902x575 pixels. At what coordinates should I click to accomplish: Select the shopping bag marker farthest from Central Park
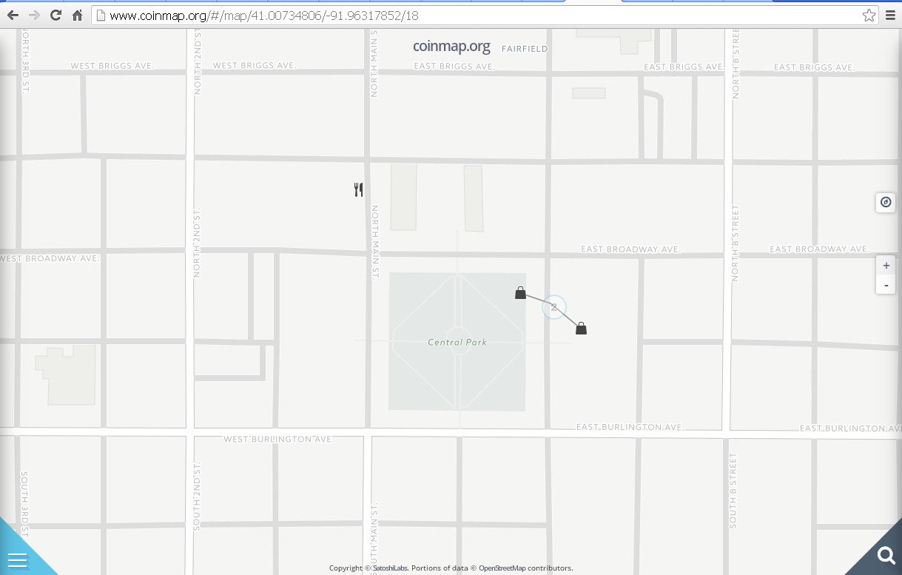click(x=581, y=329)
